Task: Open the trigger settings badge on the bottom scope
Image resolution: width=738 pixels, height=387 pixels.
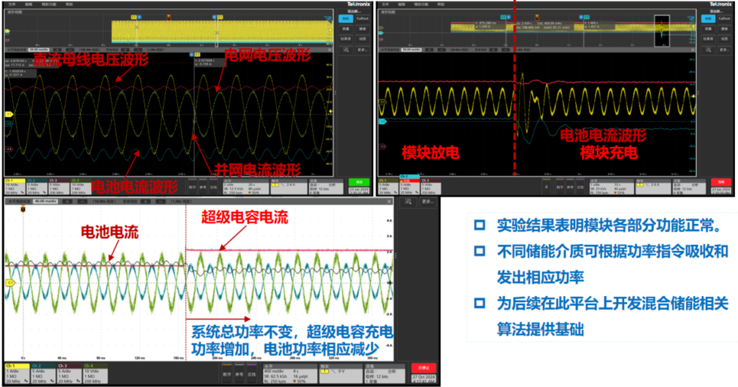Action: 340,372
